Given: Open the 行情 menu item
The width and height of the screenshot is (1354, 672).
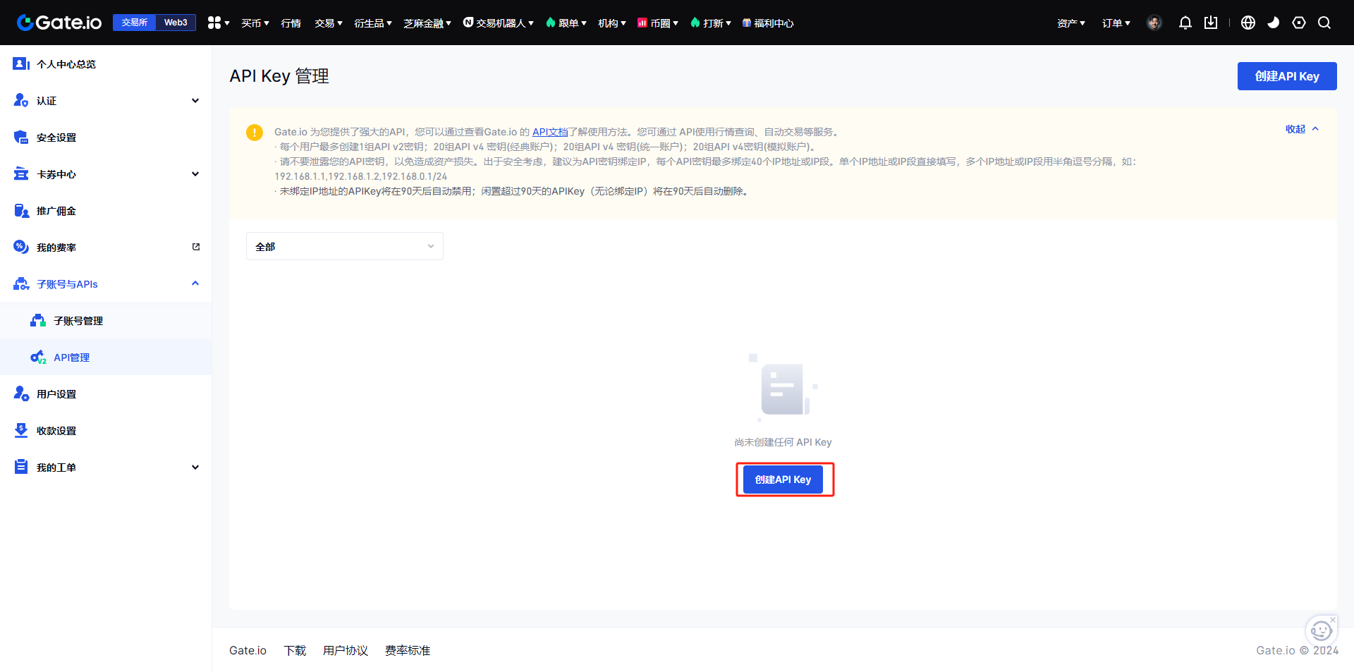Looking at the screenshot, I should 291,23.
